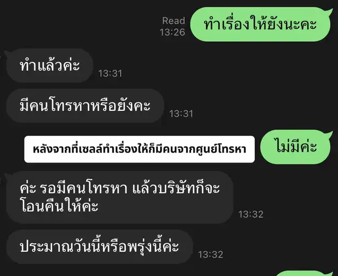
Task: Tap the green message bubble "ทำเรื่องให้ยังนะคะ"
Action: (x=260, y=24)
